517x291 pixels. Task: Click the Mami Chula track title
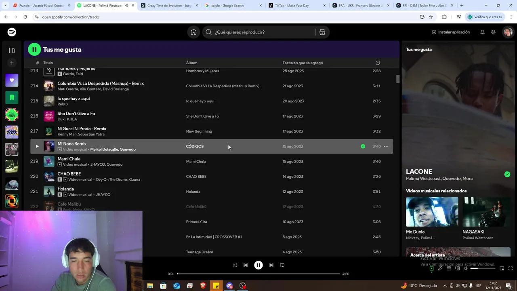[69, 159]
